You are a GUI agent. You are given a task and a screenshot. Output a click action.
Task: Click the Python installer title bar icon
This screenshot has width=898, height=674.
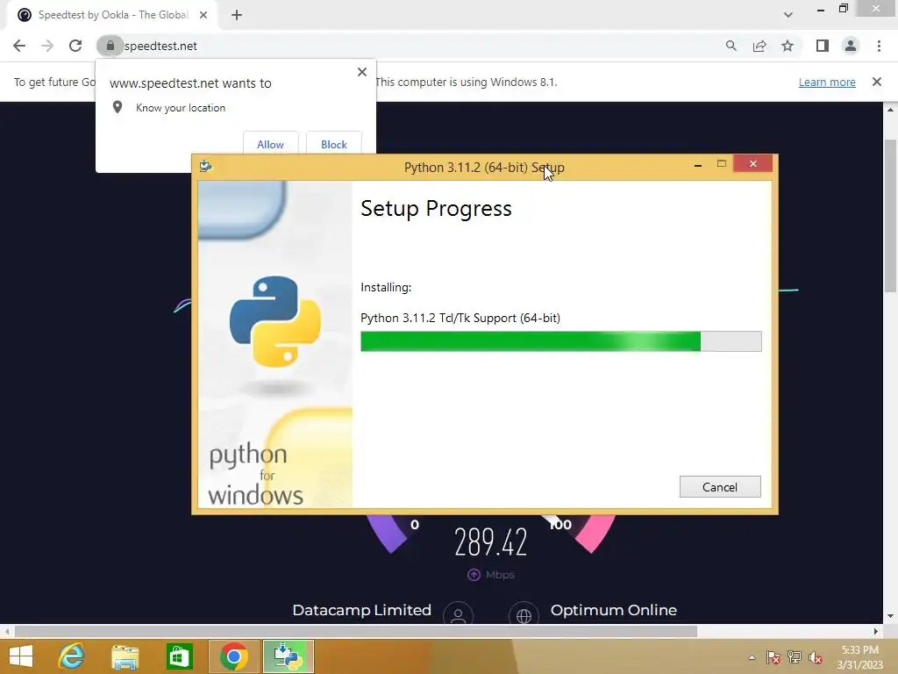[205, 166]
